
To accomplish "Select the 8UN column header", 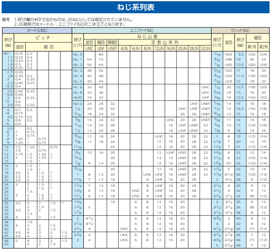I will [x=147, y=48].
